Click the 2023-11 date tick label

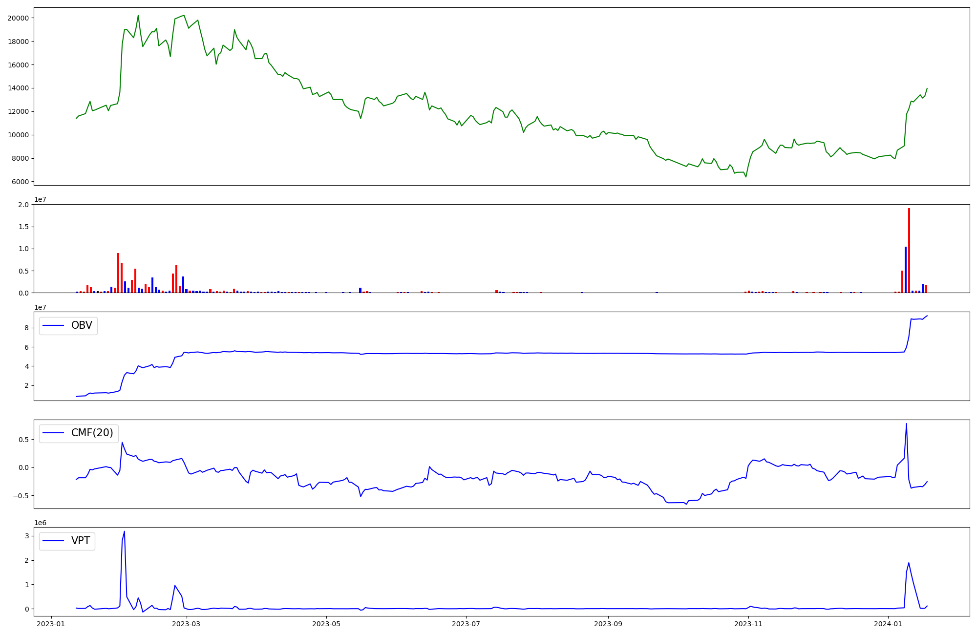tap(748, 624)
